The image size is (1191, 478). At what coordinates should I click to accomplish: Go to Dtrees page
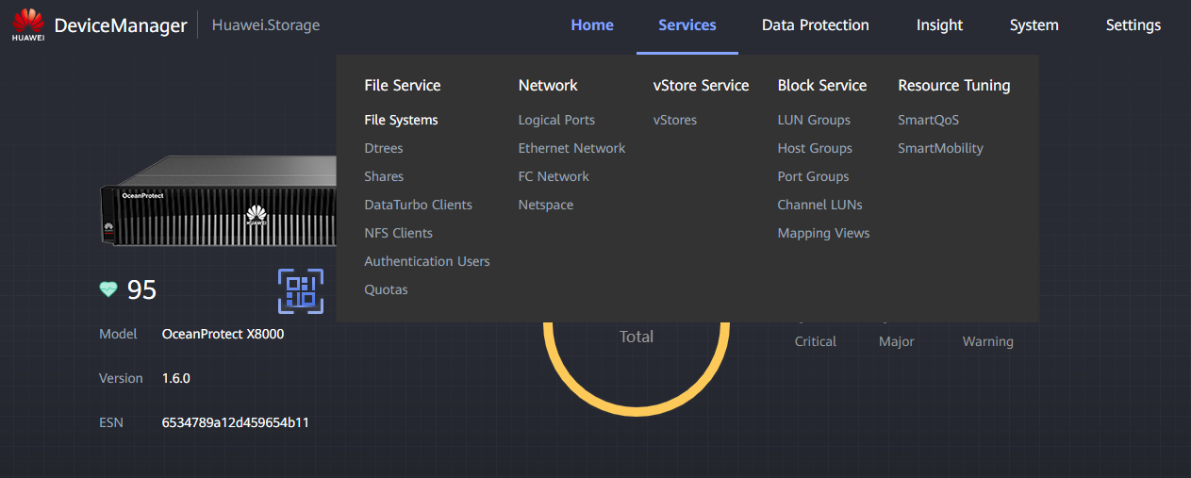[384, 148]
